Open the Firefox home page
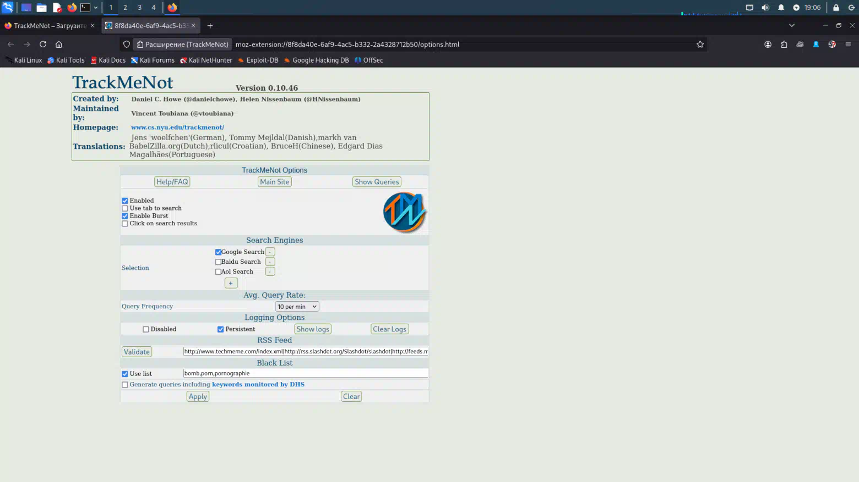859x482 pixels. 59,45
